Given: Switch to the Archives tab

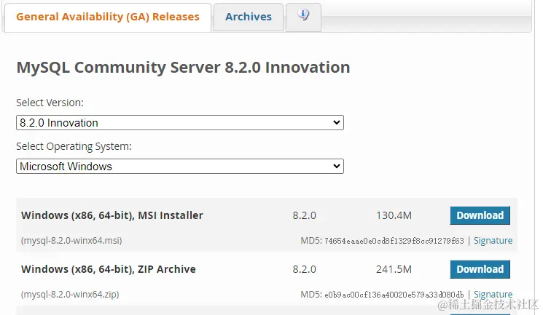Looking at the screenshot, I should click(x=249, y=17).
